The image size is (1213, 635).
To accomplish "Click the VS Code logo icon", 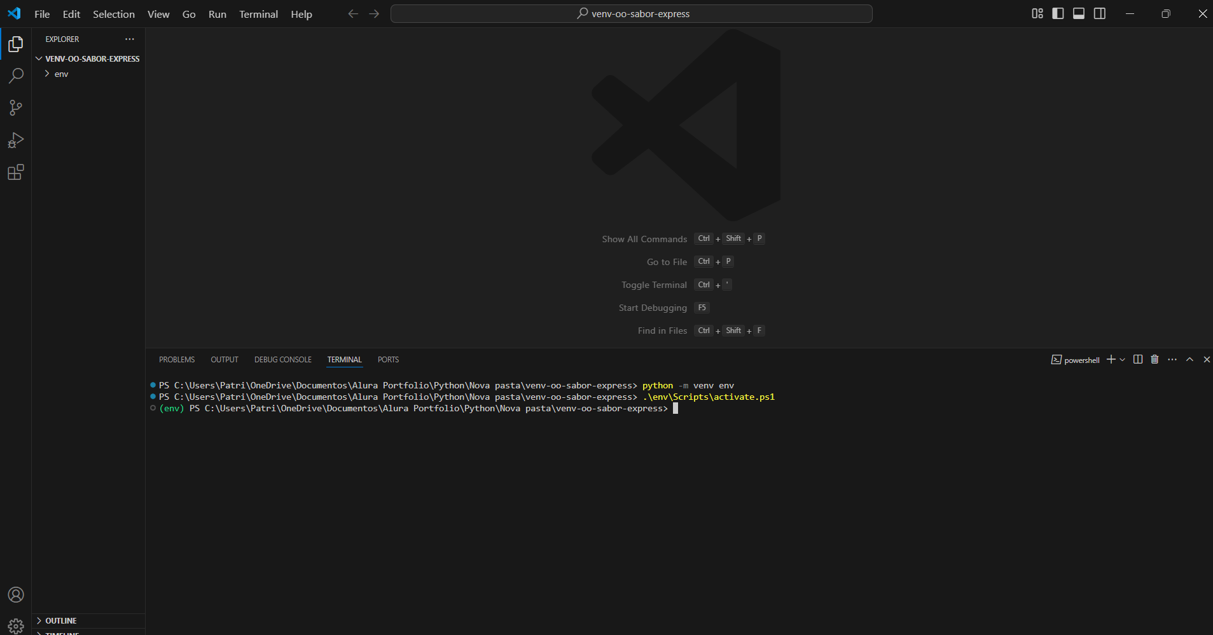I will point(14,13).
